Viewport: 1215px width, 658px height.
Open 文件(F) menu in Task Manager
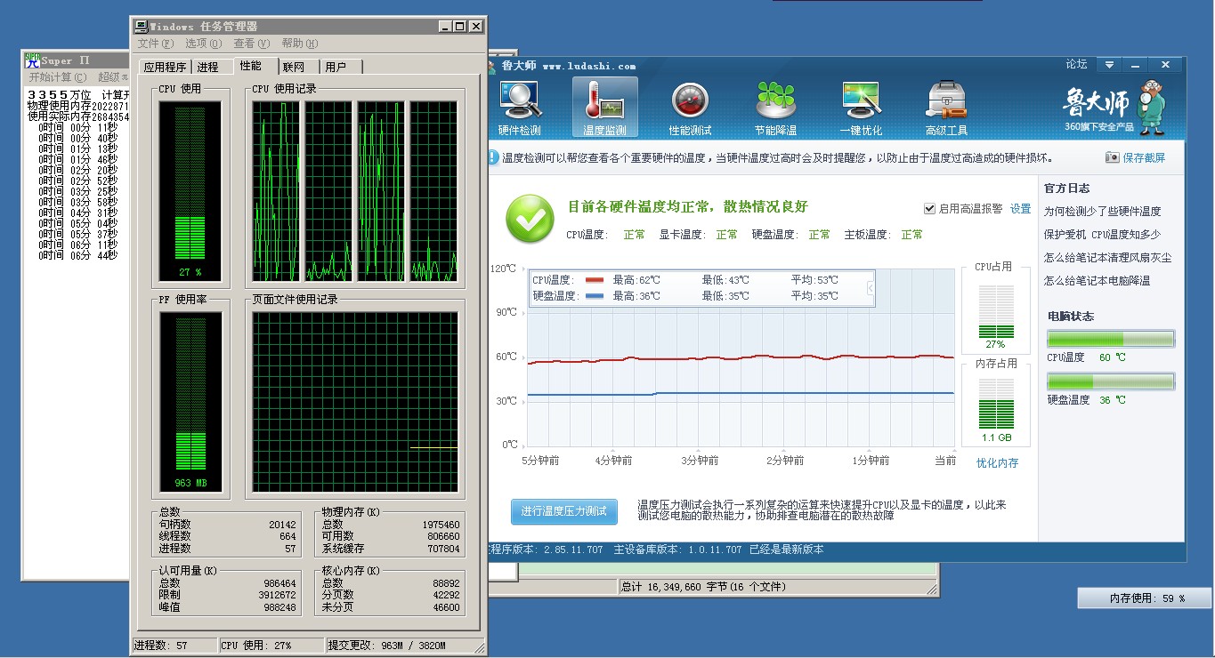point(155,44)
